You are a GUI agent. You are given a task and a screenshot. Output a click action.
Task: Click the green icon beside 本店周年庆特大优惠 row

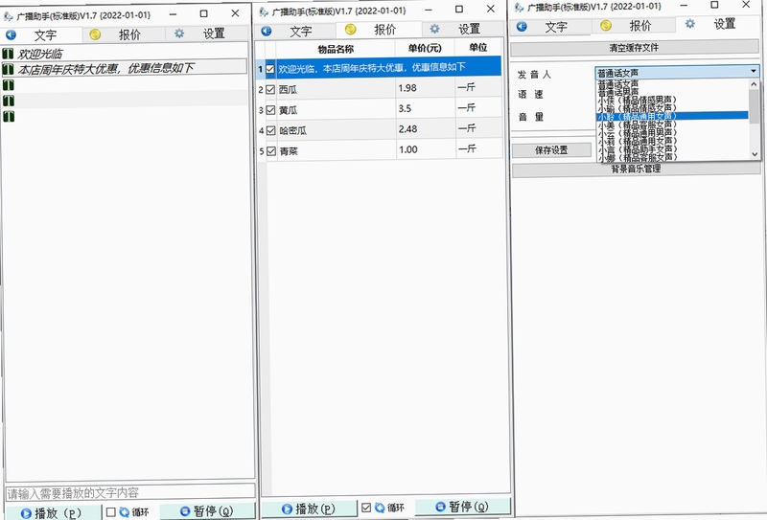[x=8, y=69]
